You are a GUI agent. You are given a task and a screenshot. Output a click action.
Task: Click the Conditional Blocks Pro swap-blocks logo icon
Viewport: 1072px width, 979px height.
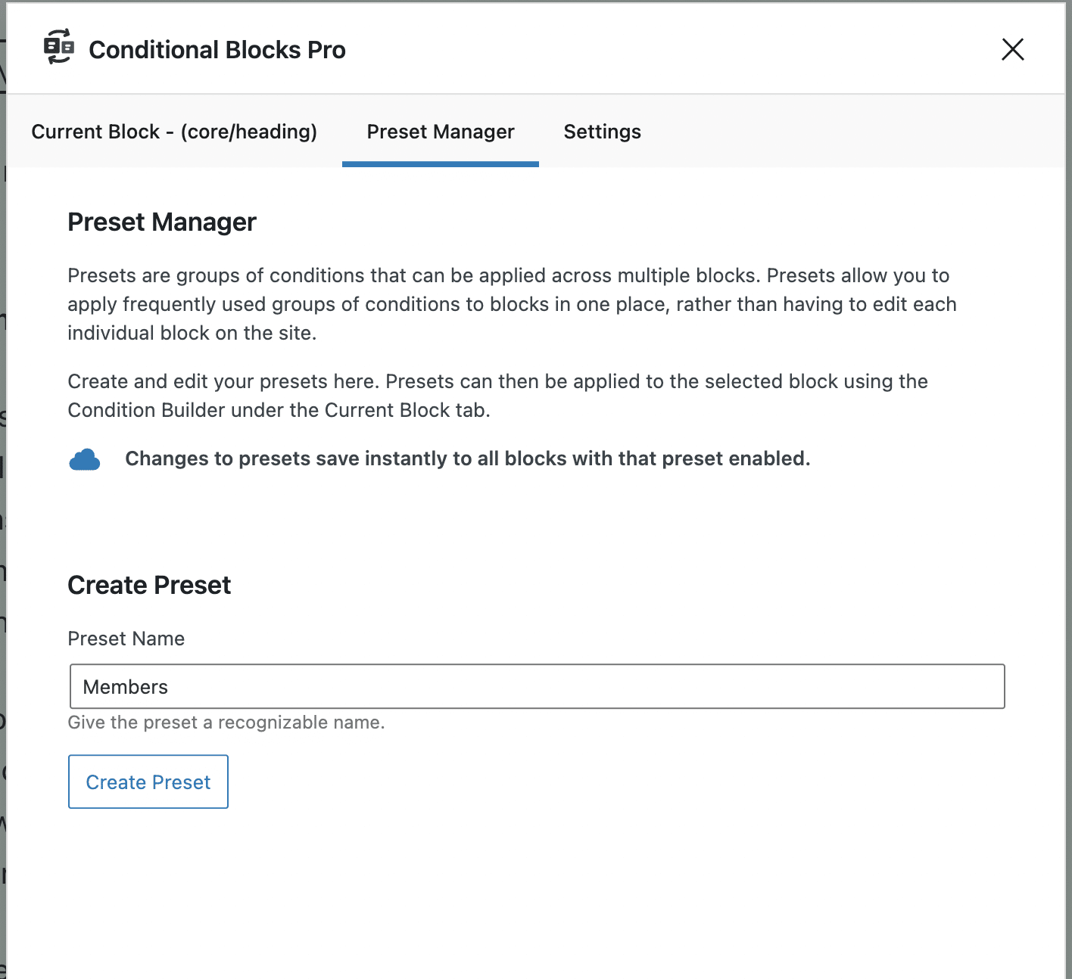tap(58, 48)
